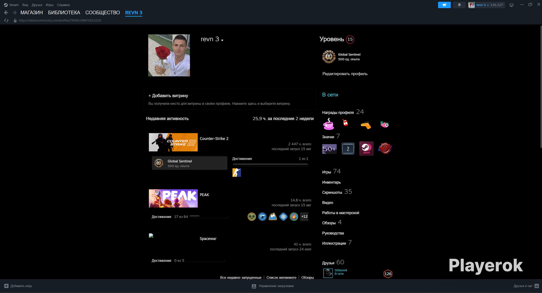Open the 50+ games badge
The width and height of the screenshot is (542, 293).
(329, 149)
